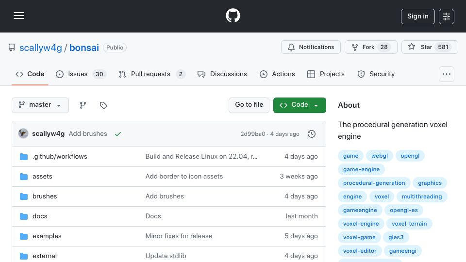
Task: View tags via the tag icon
Action: point(103,105)
